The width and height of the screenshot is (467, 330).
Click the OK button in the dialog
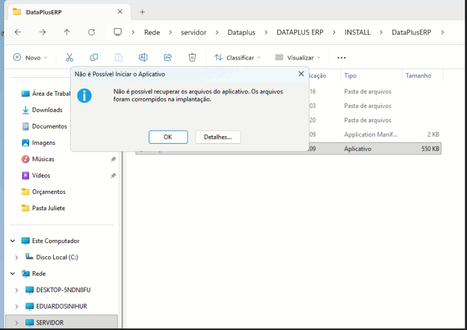[x=168, y=137]
